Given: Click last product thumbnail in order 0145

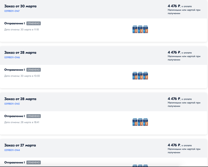Looking at the screenshot, I should point(146,122).
